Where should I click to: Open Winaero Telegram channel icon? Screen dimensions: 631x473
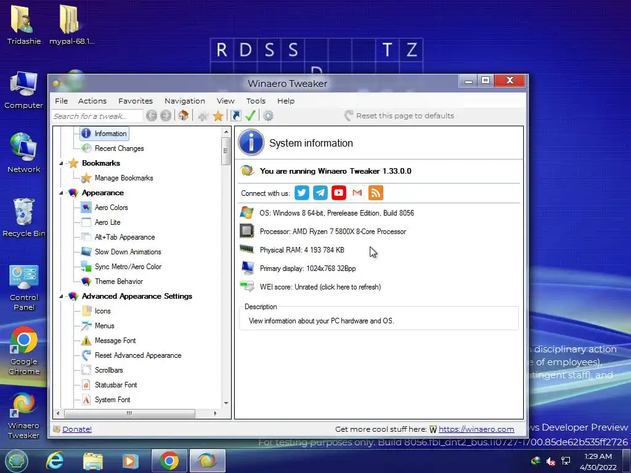click(320, 193)
